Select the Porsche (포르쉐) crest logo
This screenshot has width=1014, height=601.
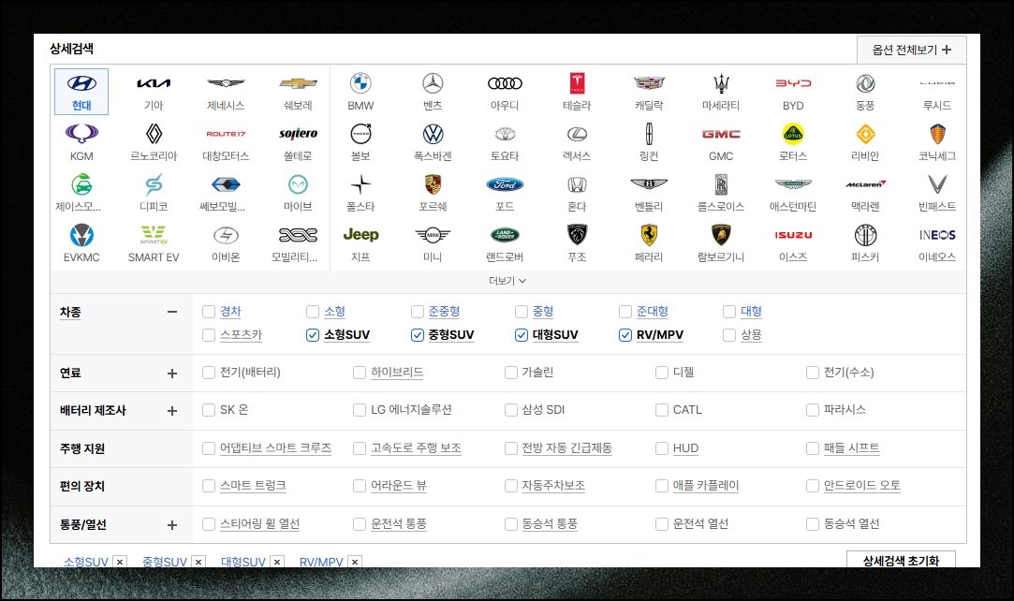click(433, 184)
